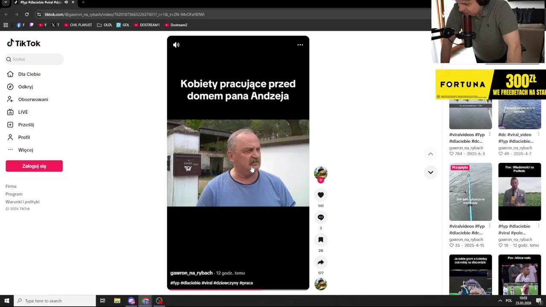Open the Obserwowani feed

point(34,99)
